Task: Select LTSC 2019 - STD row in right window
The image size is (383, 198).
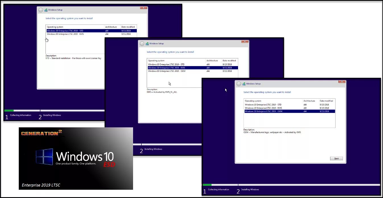Action: point(289,105)
